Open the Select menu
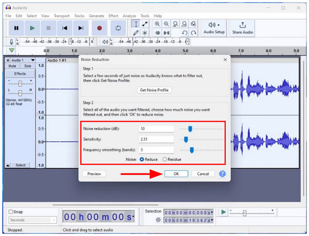 (31, 16)
